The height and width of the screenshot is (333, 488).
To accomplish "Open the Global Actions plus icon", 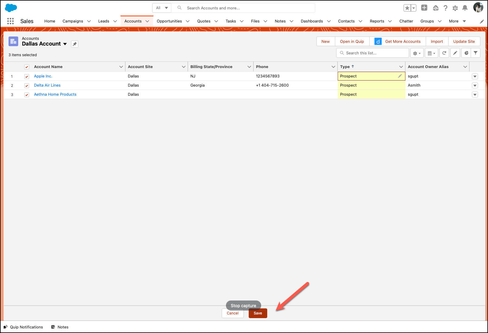I will pyautogui.click(x=424, y=8).
